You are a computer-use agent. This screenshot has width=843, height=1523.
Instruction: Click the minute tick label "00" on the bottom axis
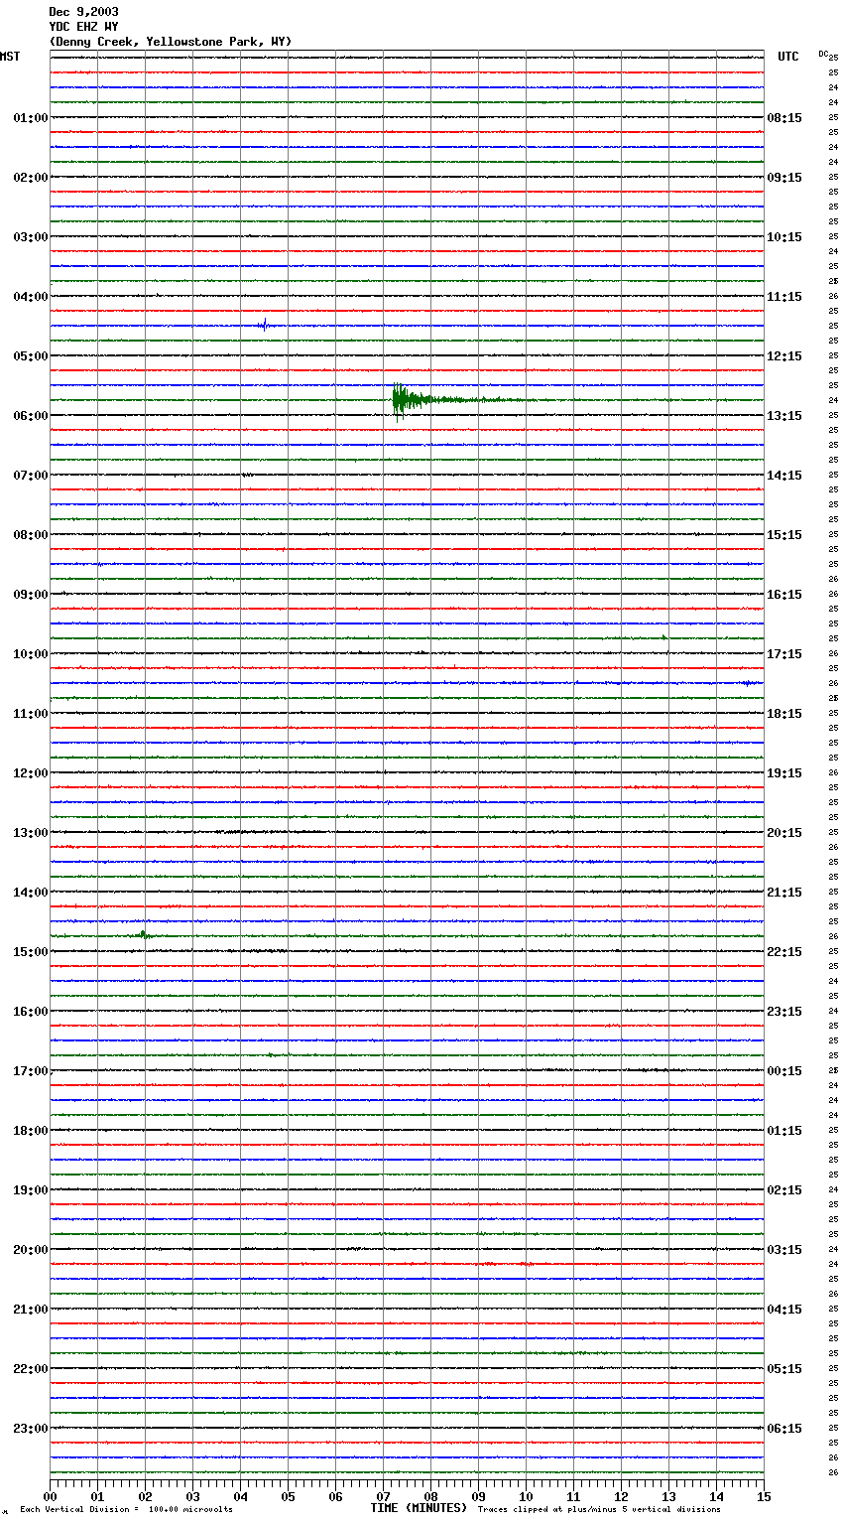coord(50,1496)
